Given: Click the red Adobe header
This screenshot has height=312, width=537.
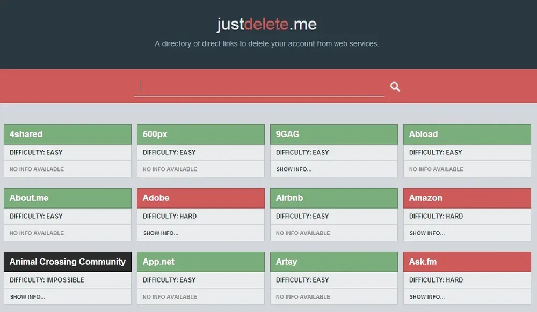Looking at the screenshot, I should [200, 198].
